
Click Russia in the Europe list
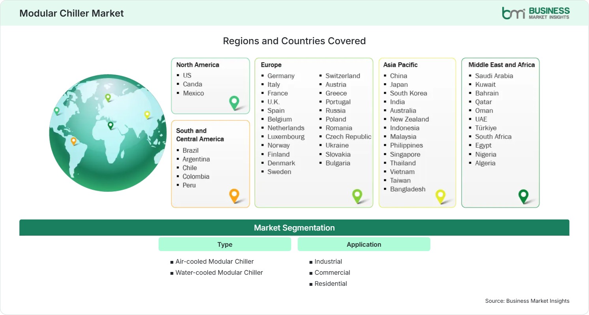pos(335,111)
